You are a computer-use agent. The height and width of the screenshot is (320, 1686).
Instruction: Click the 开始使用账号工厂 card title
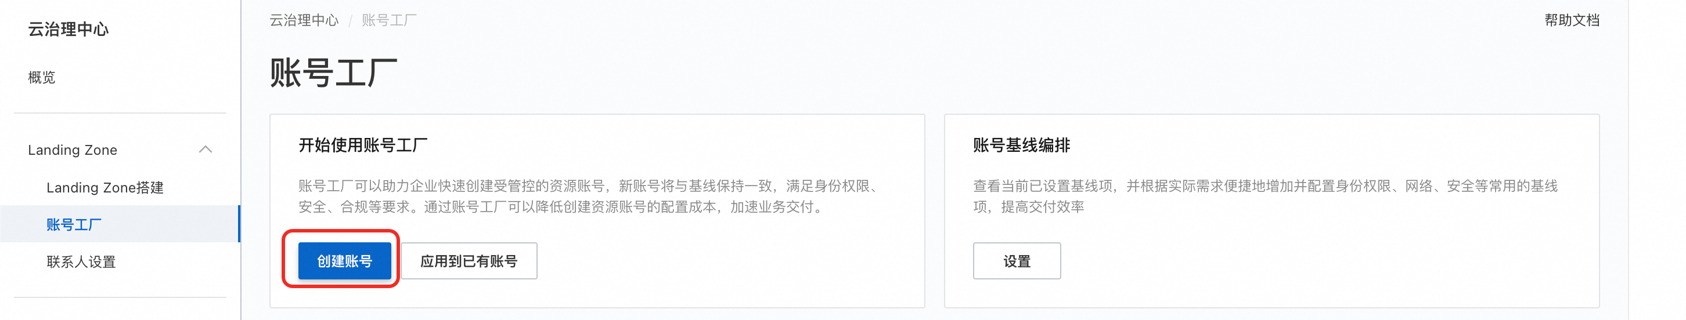tap(363, 145)
